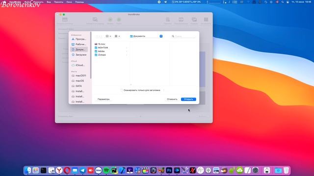Open the Trash in the Dock
314x176 pixels.
[287, 171]
